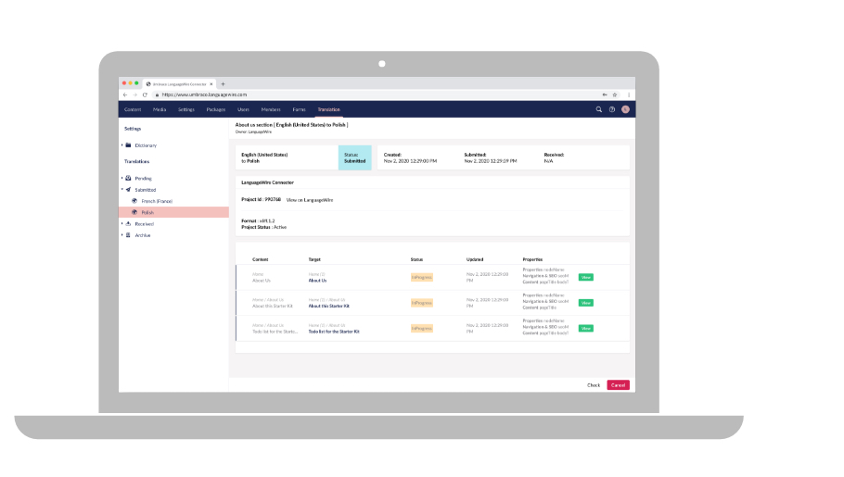Click the View on LanguageWire link
Image resolution: width=844 pixels, height=477 pixels.
click(310, 199)
